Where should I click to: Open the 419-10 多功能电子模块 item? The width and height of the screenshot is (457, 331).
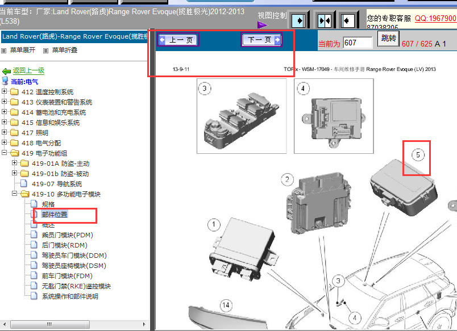pyautogui.click(x=66, y=194)
